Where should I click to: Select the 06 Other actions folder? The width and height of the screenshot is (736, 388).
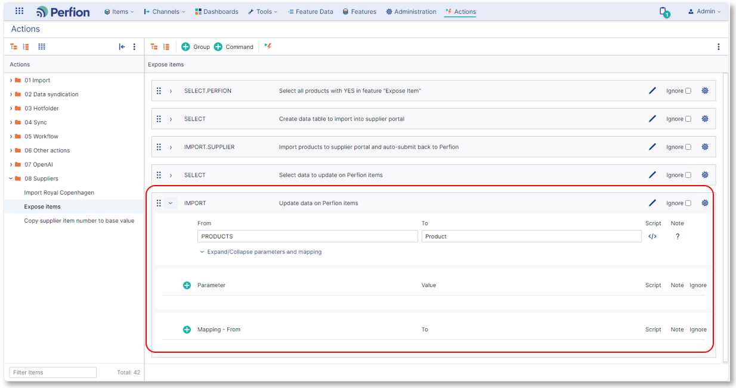click(x=47, y=150)
